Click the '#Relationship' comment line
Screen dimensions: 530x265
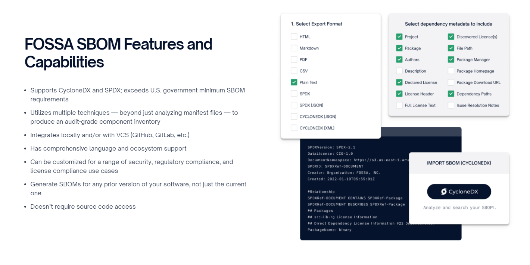[x=321, y=192]
